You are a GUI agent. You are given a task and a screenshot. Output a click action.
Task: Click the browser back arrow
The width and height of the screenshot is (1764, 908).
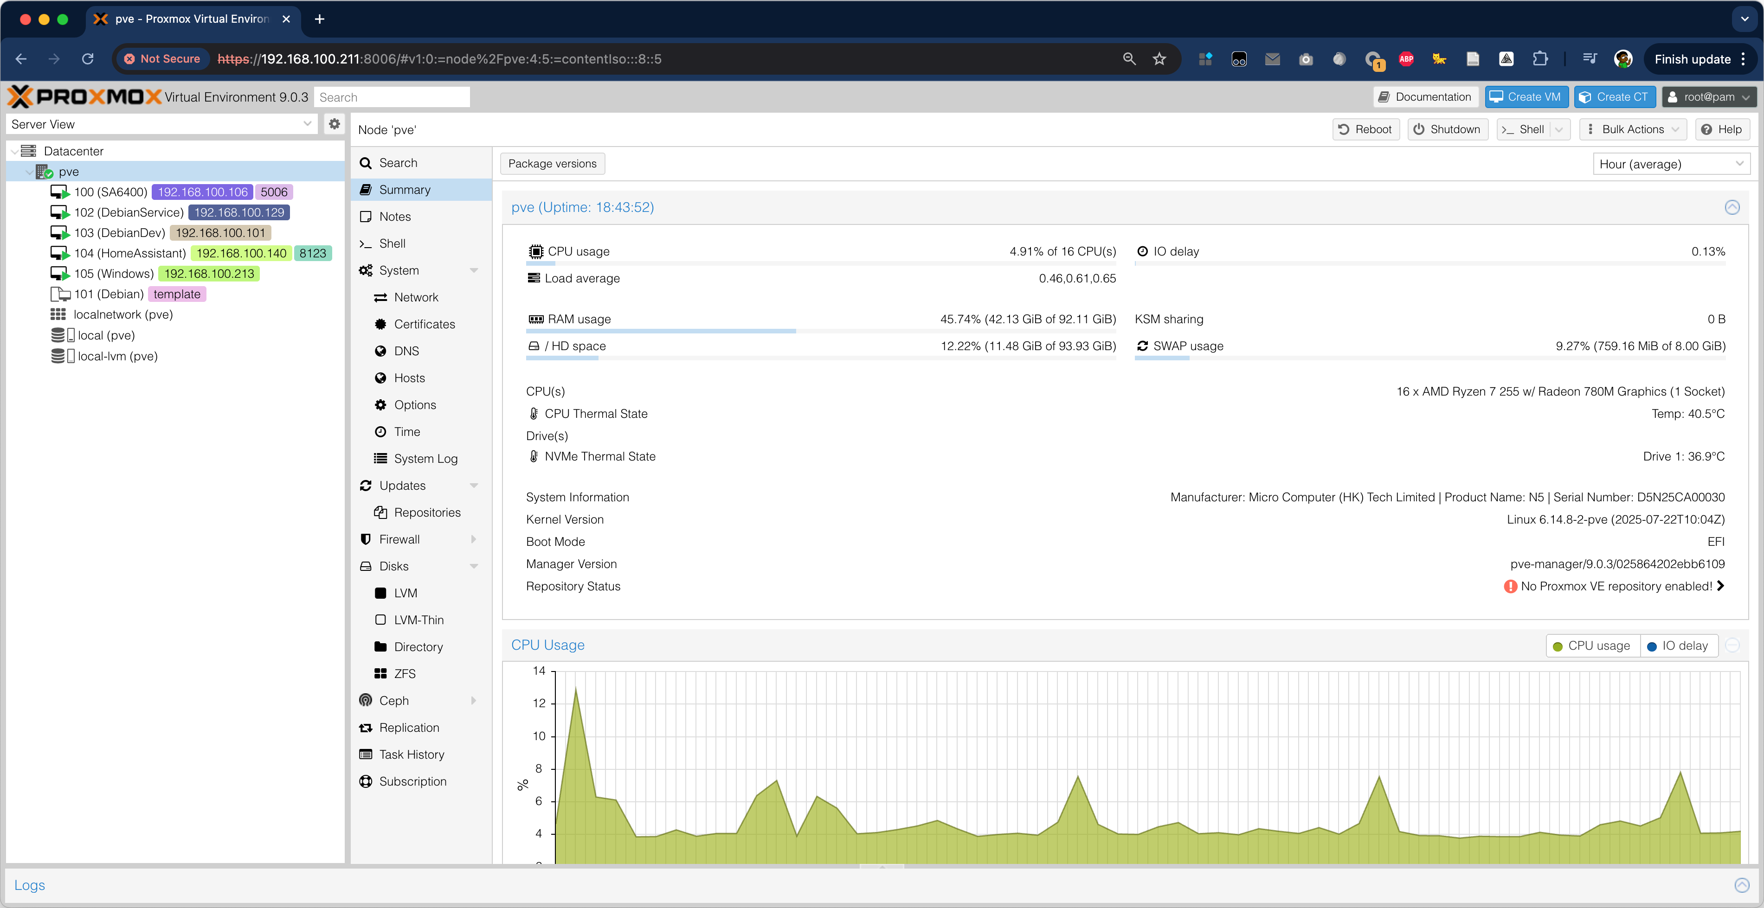pos(21,59)
